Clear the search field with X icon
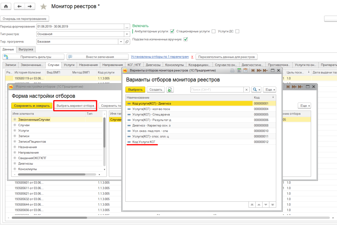 (247, 90)
